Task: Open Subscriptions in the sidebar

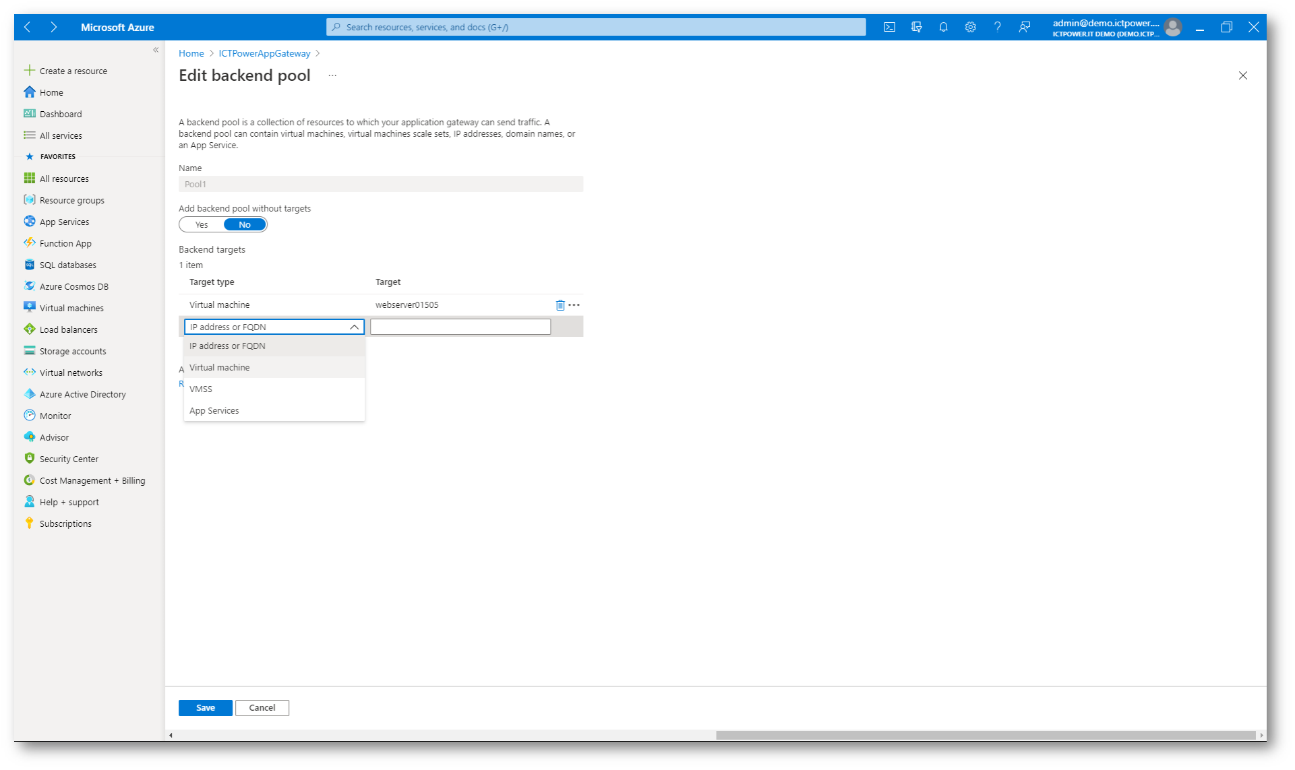Action: tap(65, 523)
